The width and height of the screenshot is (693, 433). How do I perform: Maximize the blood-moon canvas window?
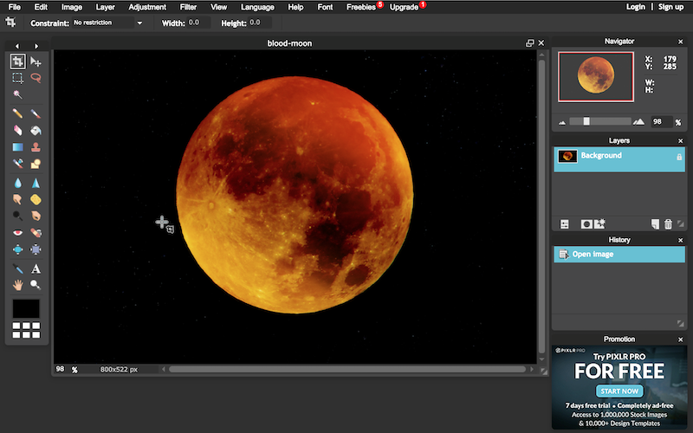click(x=530, y=43)
